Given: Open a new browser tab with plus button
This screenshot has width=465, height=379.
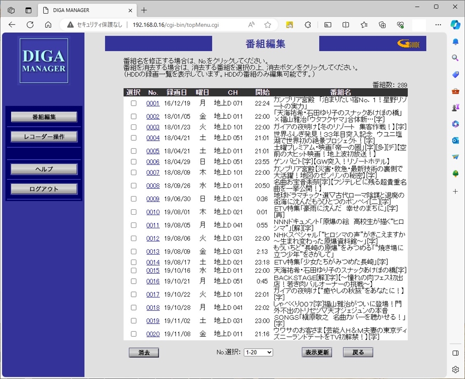Looking at the screenshot, I should pos(144,10).
